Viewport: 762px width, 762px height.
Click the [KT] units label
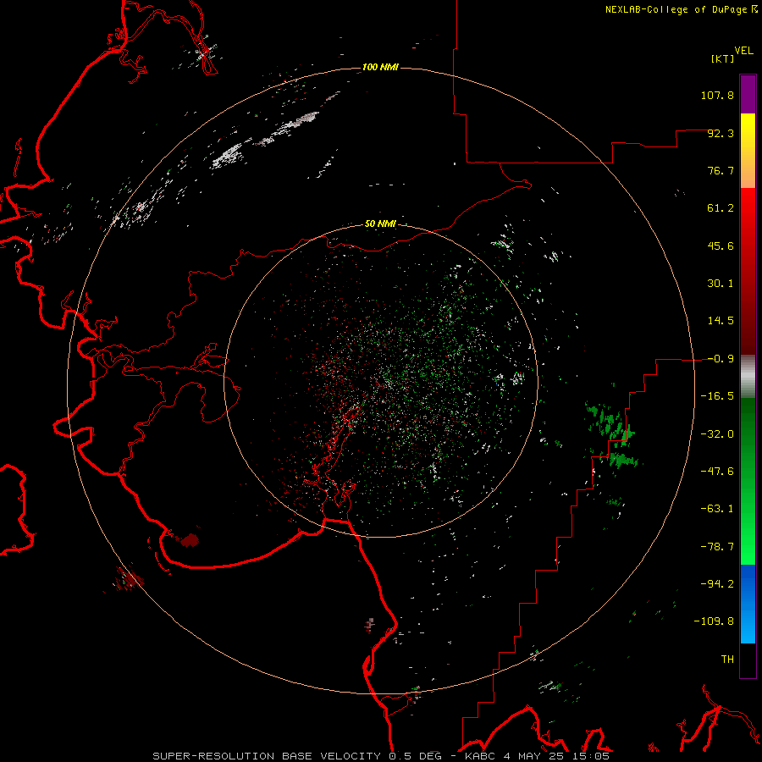tap(723, 58)
